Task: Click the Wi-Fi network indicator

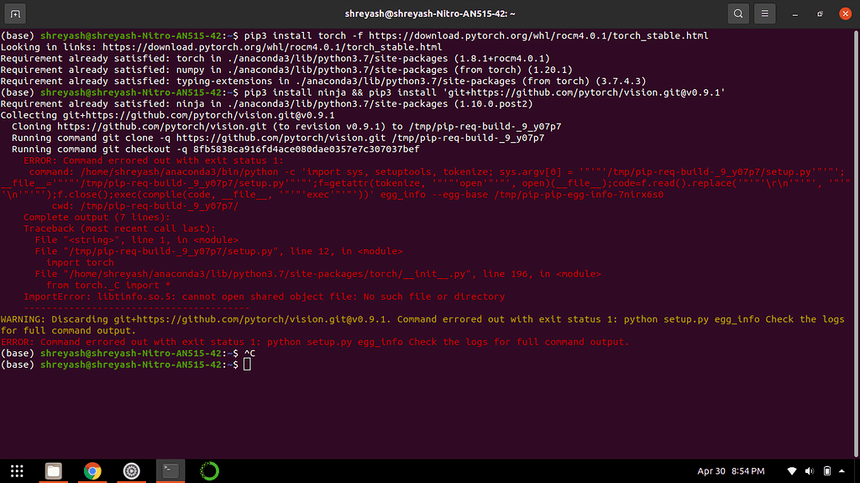Action: pyautogui.click(x=791, y=471)
